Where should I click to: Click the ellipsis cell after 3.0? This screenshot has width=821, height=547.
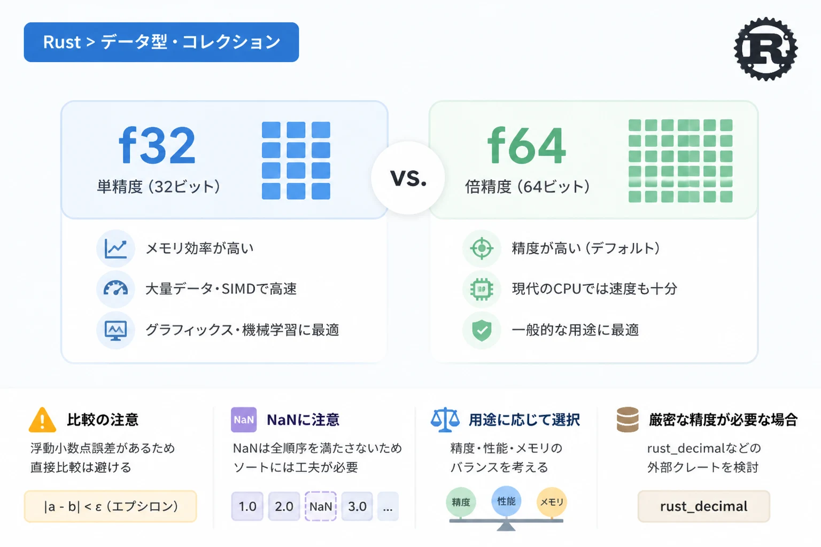pos(388,506)
